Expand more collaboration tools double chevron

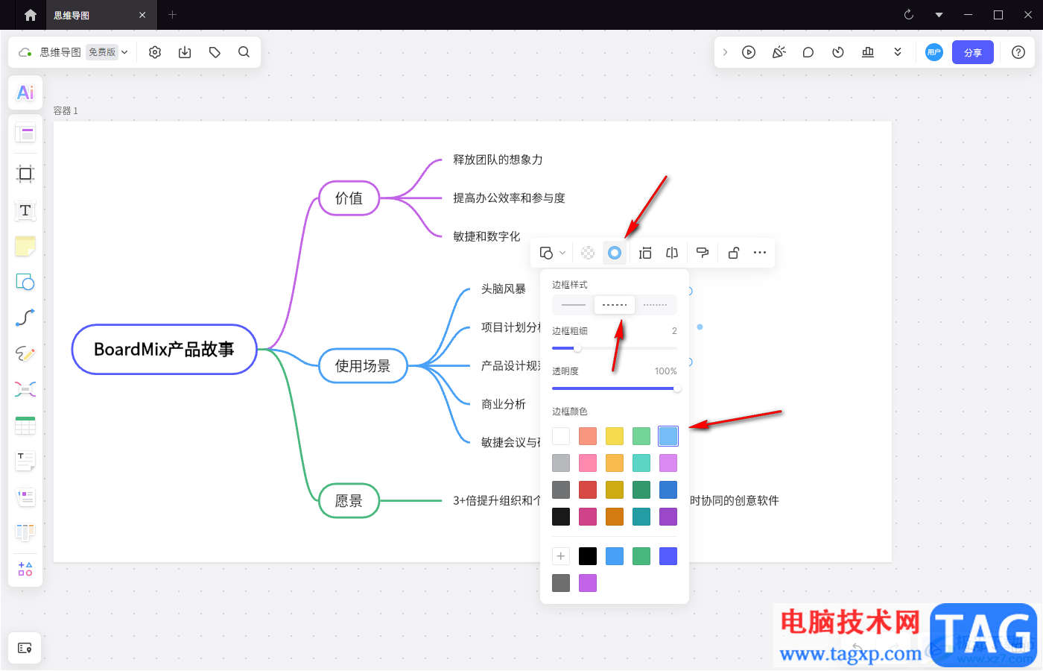898,52
